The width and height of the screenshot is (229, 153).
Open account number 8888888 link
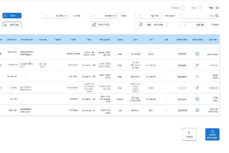[x=182, y=66]
